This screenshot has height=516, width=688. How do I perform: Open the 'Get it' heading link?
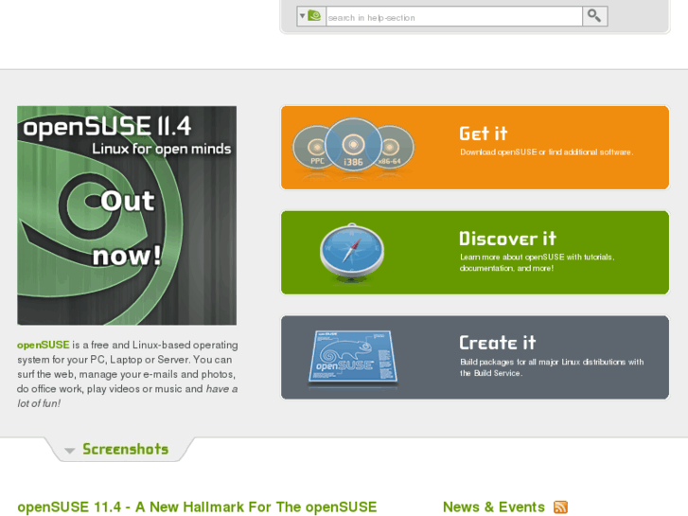point(483,133)
